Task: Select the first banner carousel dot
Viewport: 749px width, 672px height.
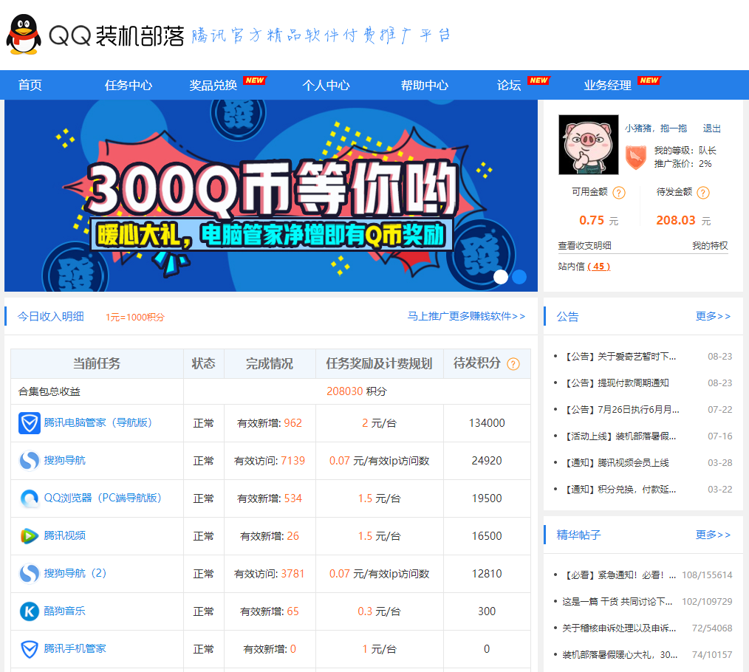Action: (501, 277)
